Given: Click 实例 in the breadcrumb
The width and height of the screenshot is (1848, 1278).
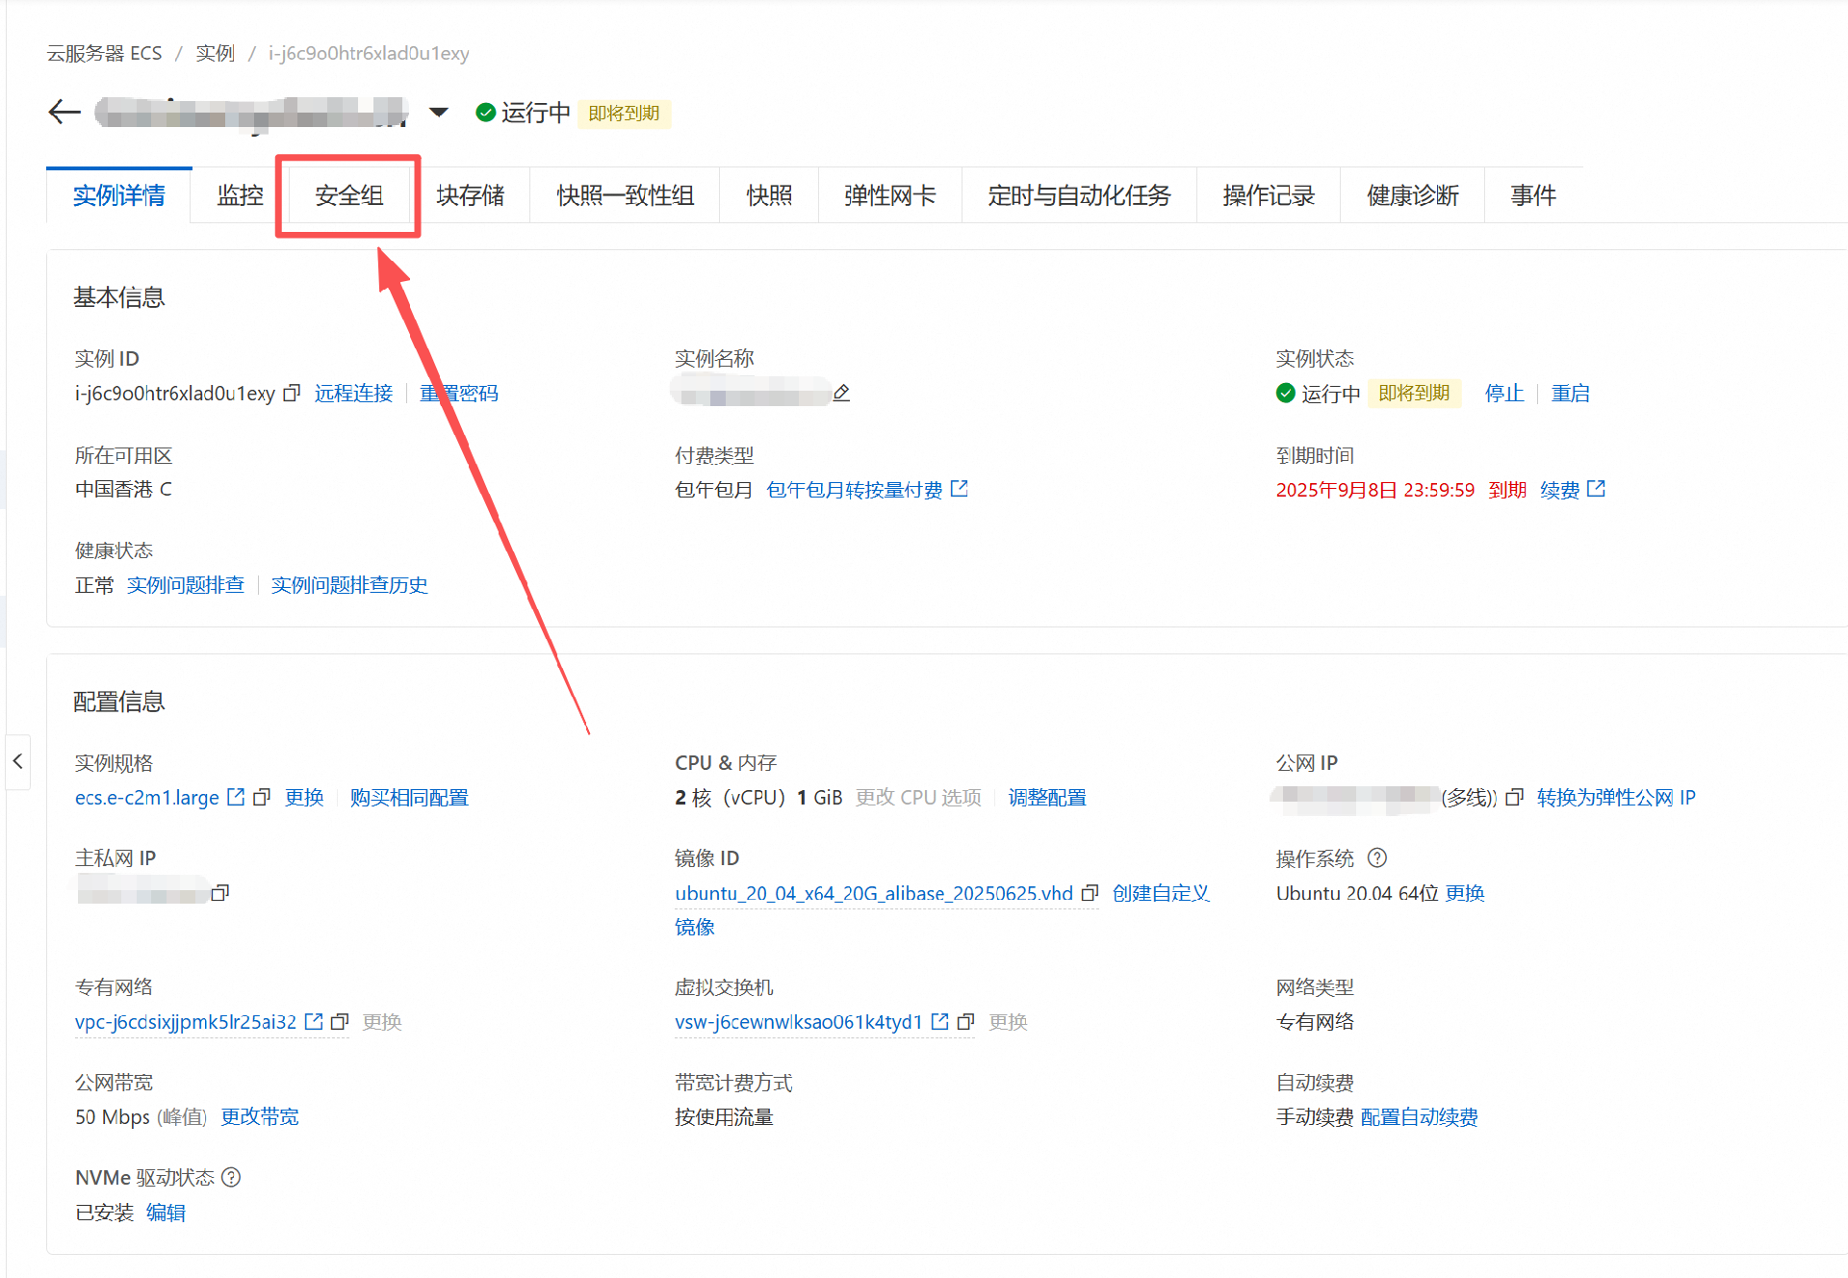Looking at the screenshot, I should click(215, 53).
